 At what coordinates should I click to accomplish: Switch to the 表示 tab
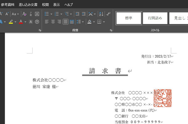point(56,5)
